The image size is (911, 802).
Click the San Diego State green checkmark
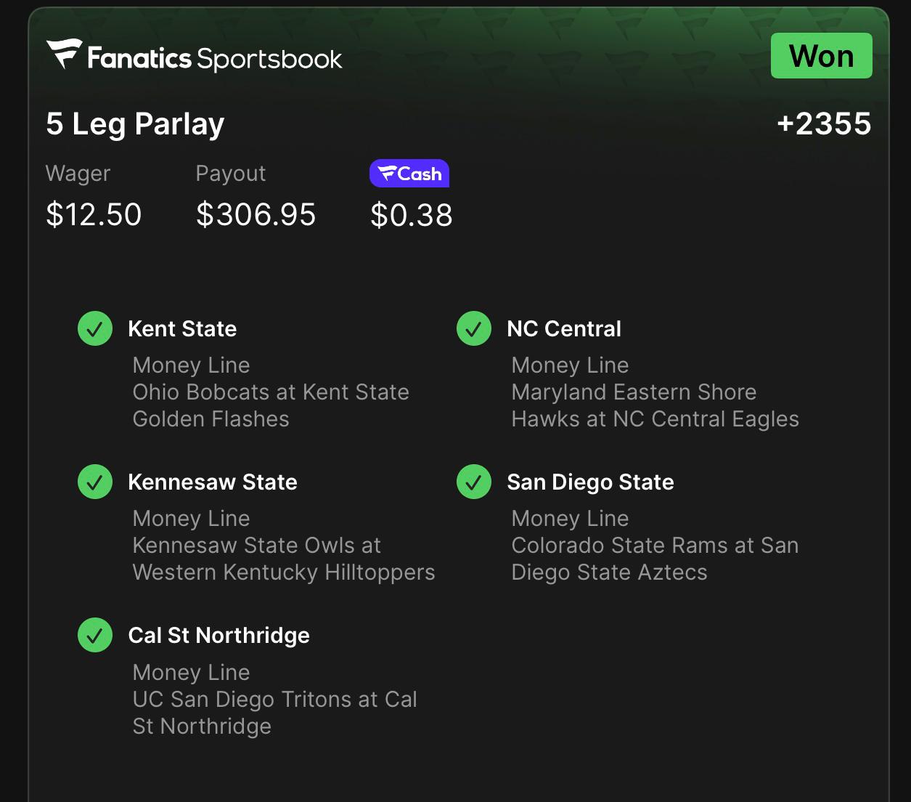click(x=474, y=482)
